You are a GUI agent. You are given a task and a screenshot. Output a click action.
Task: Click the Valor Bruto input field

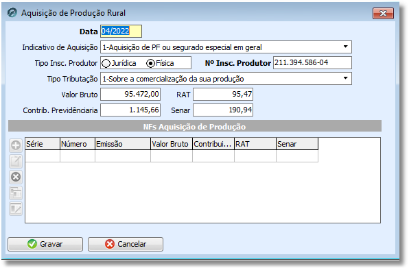click(130, 94)
